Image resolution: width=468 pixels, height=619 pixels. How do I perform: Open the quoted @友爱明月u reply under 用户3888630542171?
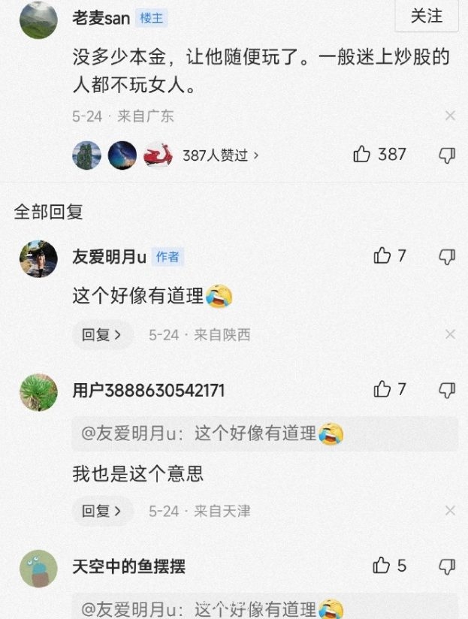tap(264, 433)
